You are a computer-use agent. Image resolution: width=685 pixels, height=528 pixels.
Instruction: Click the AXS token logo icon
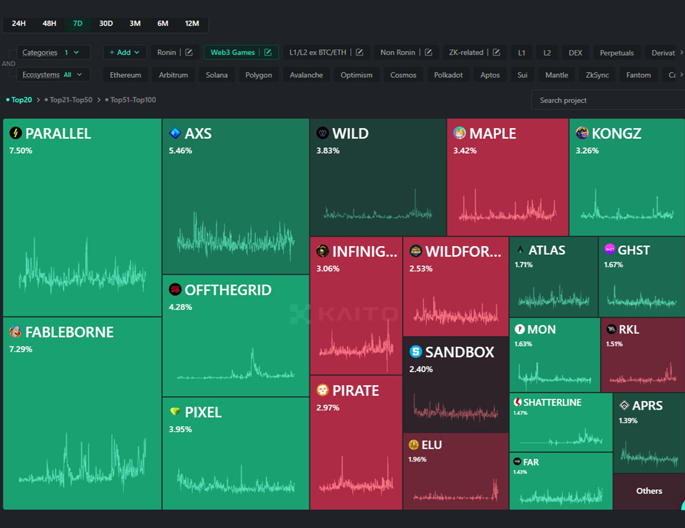coord(175,133)
